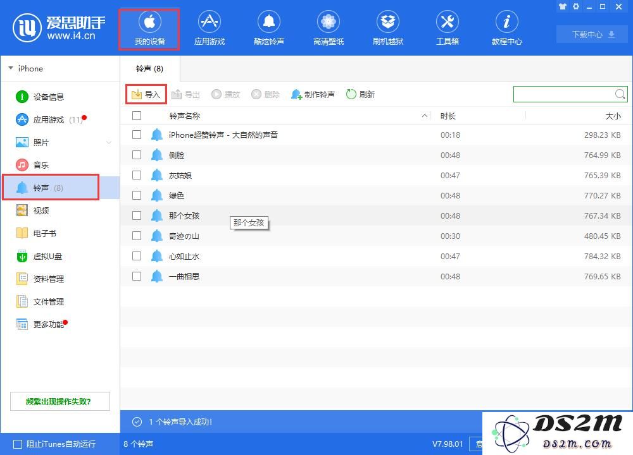Click the V7.98.01 version label
The image size is (633, 455).
(x=448, y=444)
